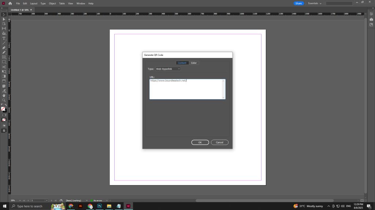Activate the Pen tool
375x210 pixels.
(4, 47)
